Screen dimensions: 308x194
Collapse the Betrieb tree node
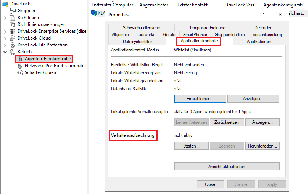coord(5,52)
